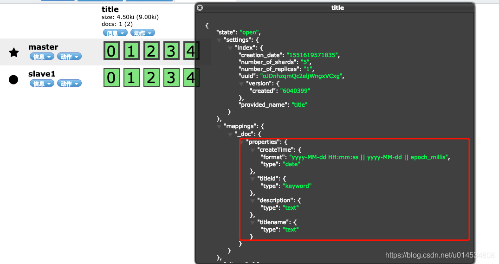Collapse the "_doc" JSON node
Image resolution: width=499 pixels, height=264 pixels.
[x=230, y=135]
